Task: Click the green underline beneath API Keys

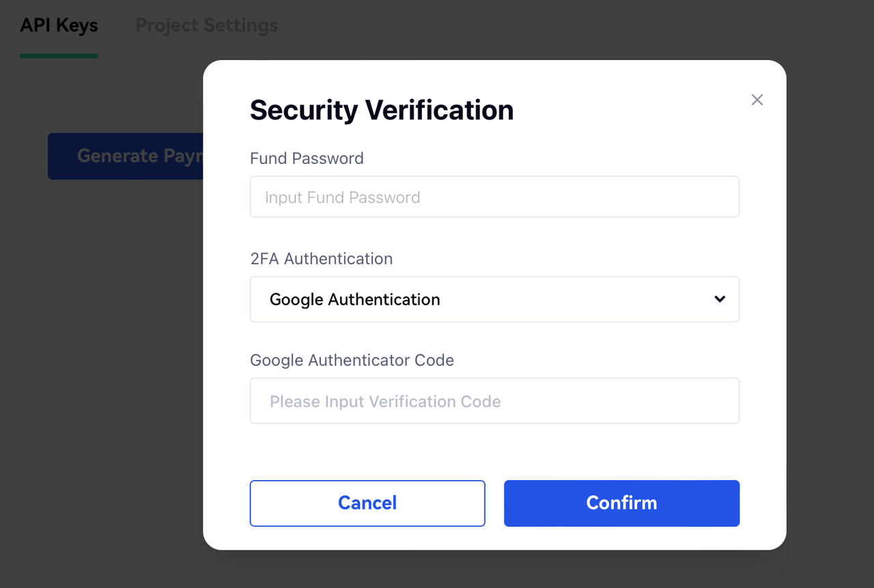Action: (x=59, y=56)
